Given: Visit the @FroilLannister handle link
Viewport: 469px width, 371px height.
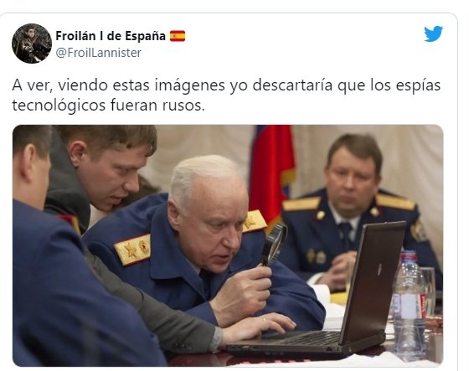Looking at the screenshot, I should tap(99, 53).
